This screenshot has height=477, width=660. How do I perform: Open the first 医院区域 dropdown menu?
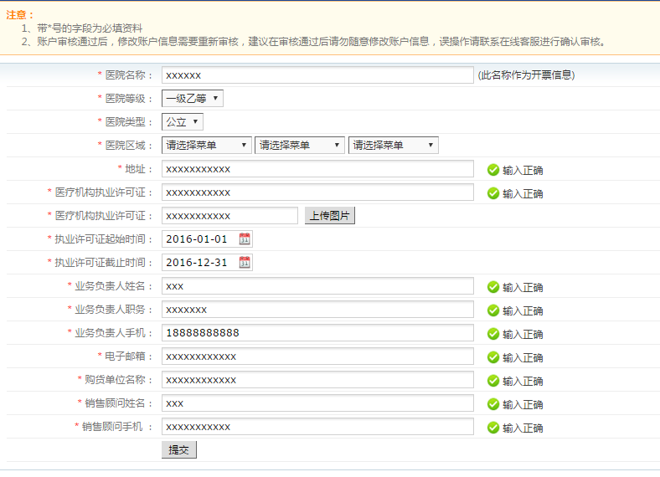207,146
